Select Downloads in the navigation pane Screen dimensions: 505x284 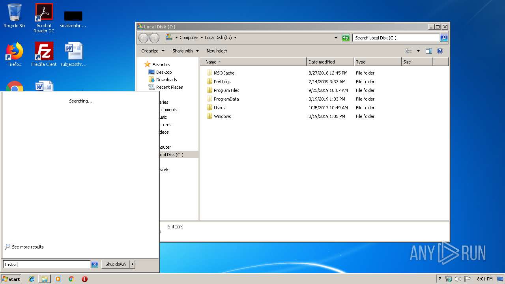(166, 80)
